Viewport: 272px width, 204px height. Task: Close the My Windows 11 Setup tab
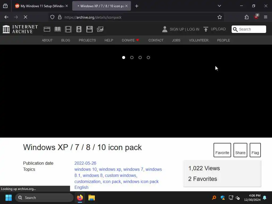[67, 6]
